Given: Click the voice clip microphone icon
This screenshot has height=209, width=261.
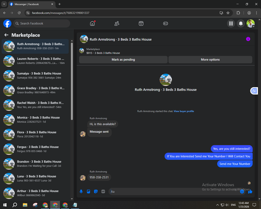Looking at the screenshot, I should [81, 192].
